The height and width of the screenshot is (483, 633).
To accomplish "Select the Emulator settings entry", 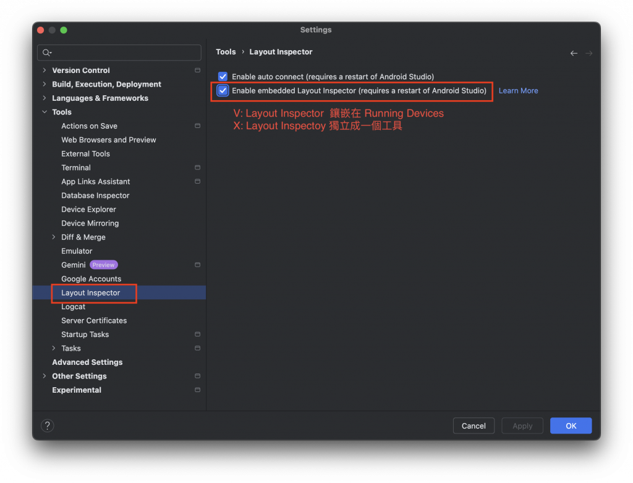I will 77,251.
